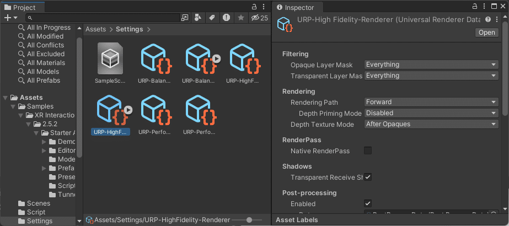Screen dimensions: 509x226
Task: Open the Transparent Layer Mask dropdown
Action: [431, 76]
